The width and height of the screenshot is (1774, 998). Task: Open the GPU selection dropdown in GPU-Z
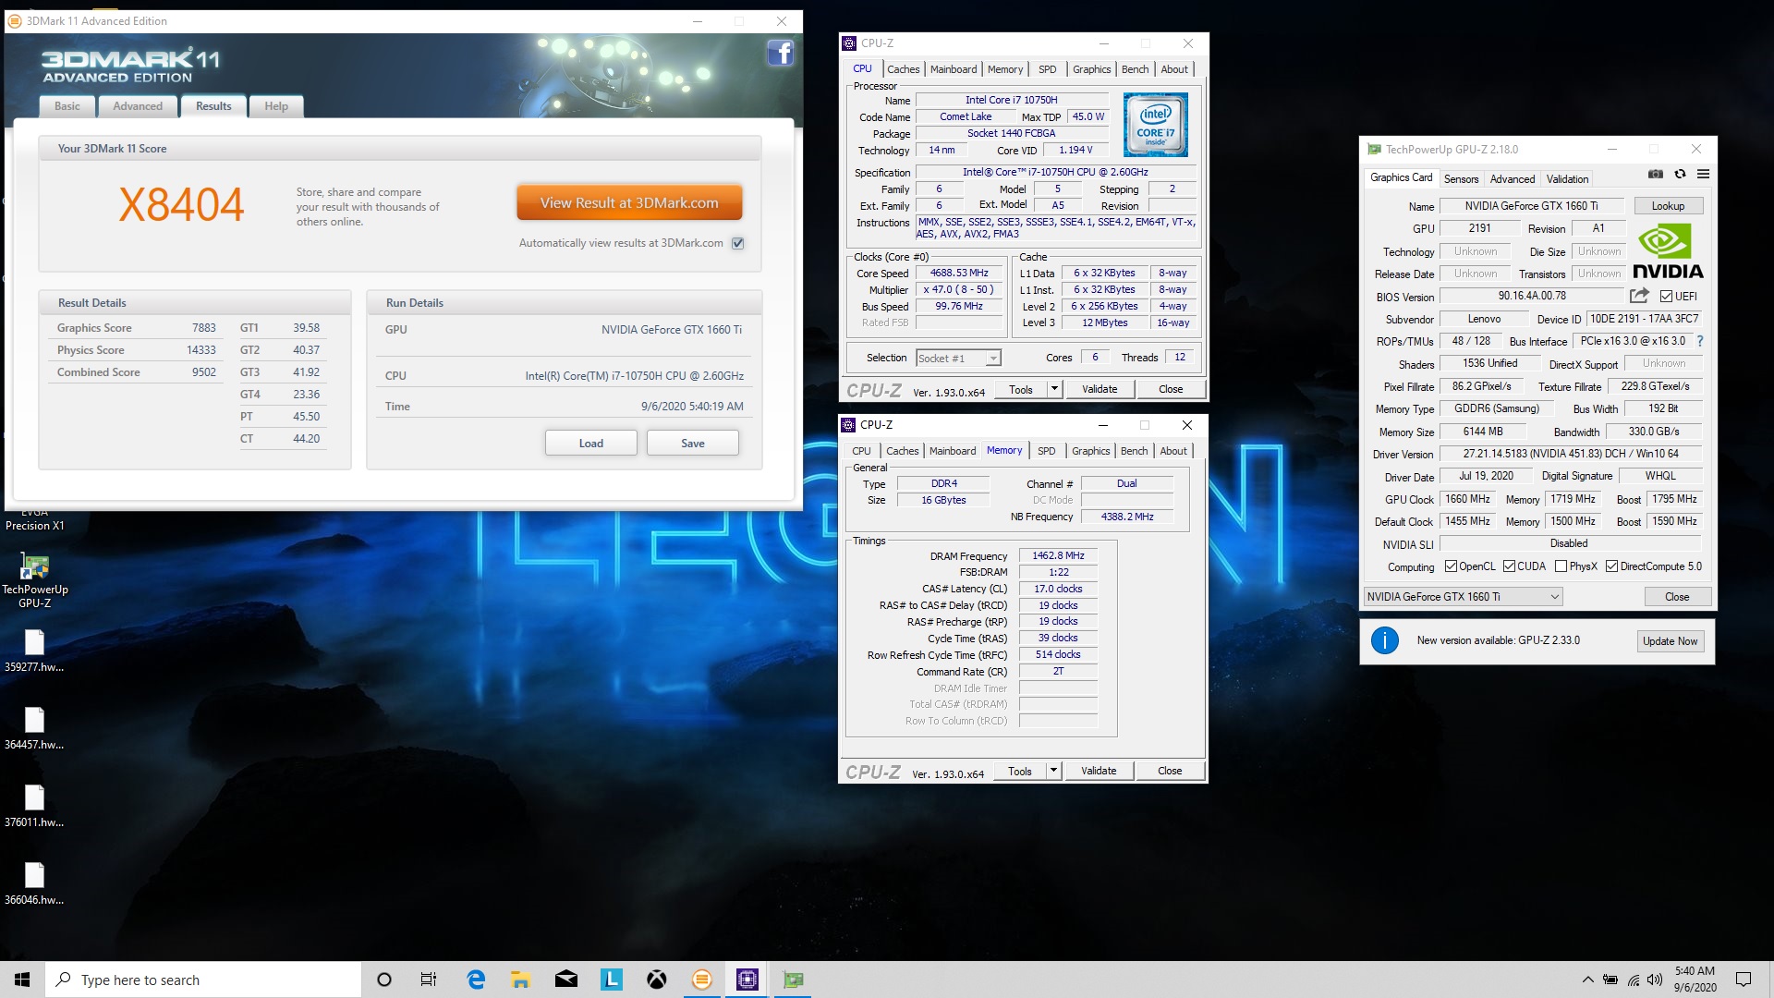coord(1463,597)
